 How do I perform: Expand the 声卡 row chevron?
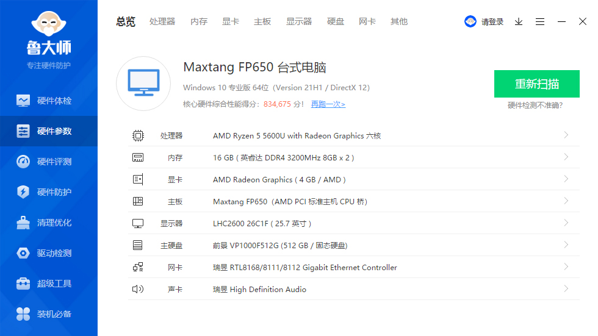pos(566,289)
